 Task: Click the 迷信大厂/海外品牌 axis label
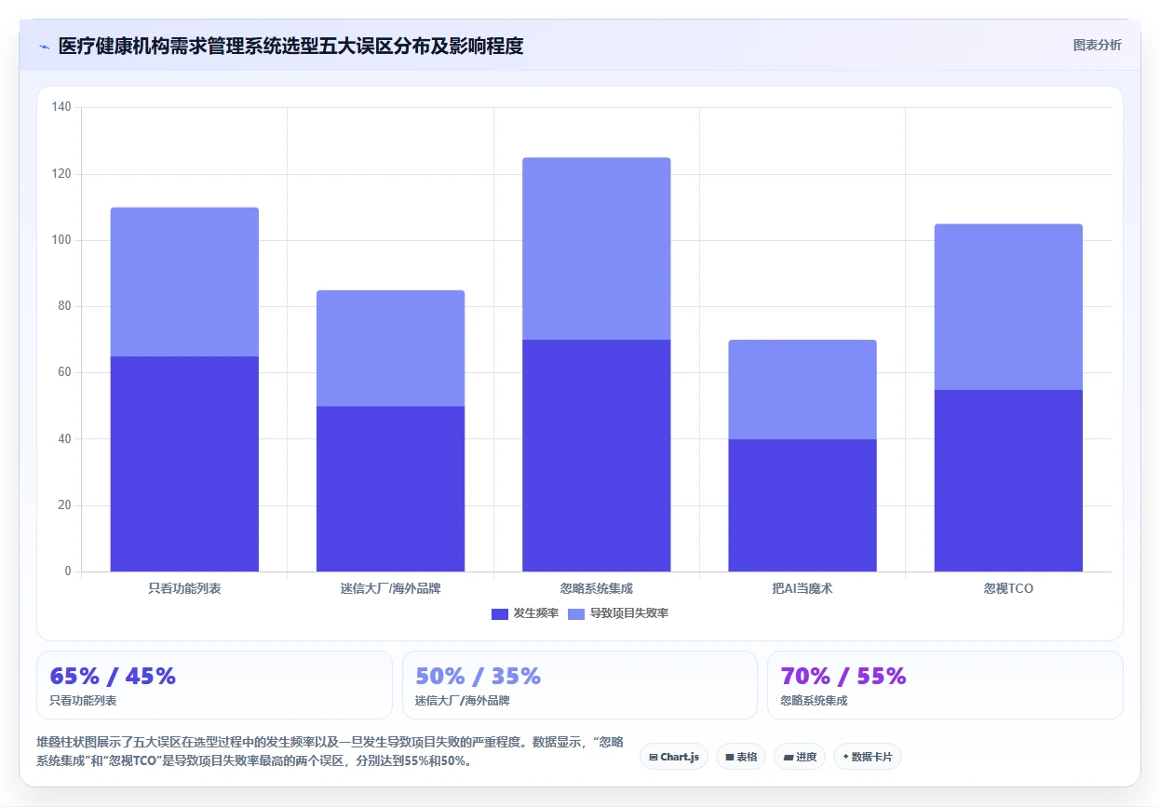(390, 588)
